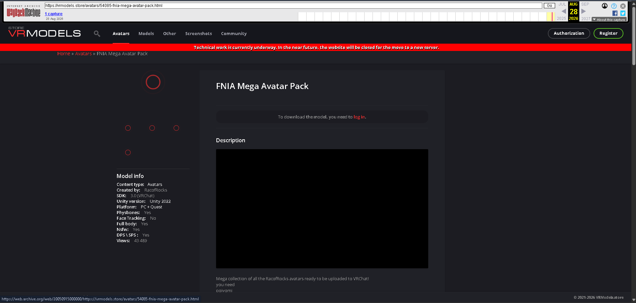Share capture on Twitter
Image resolution: width=636 pixels, height=303 pixels.
tap(623, 13)
